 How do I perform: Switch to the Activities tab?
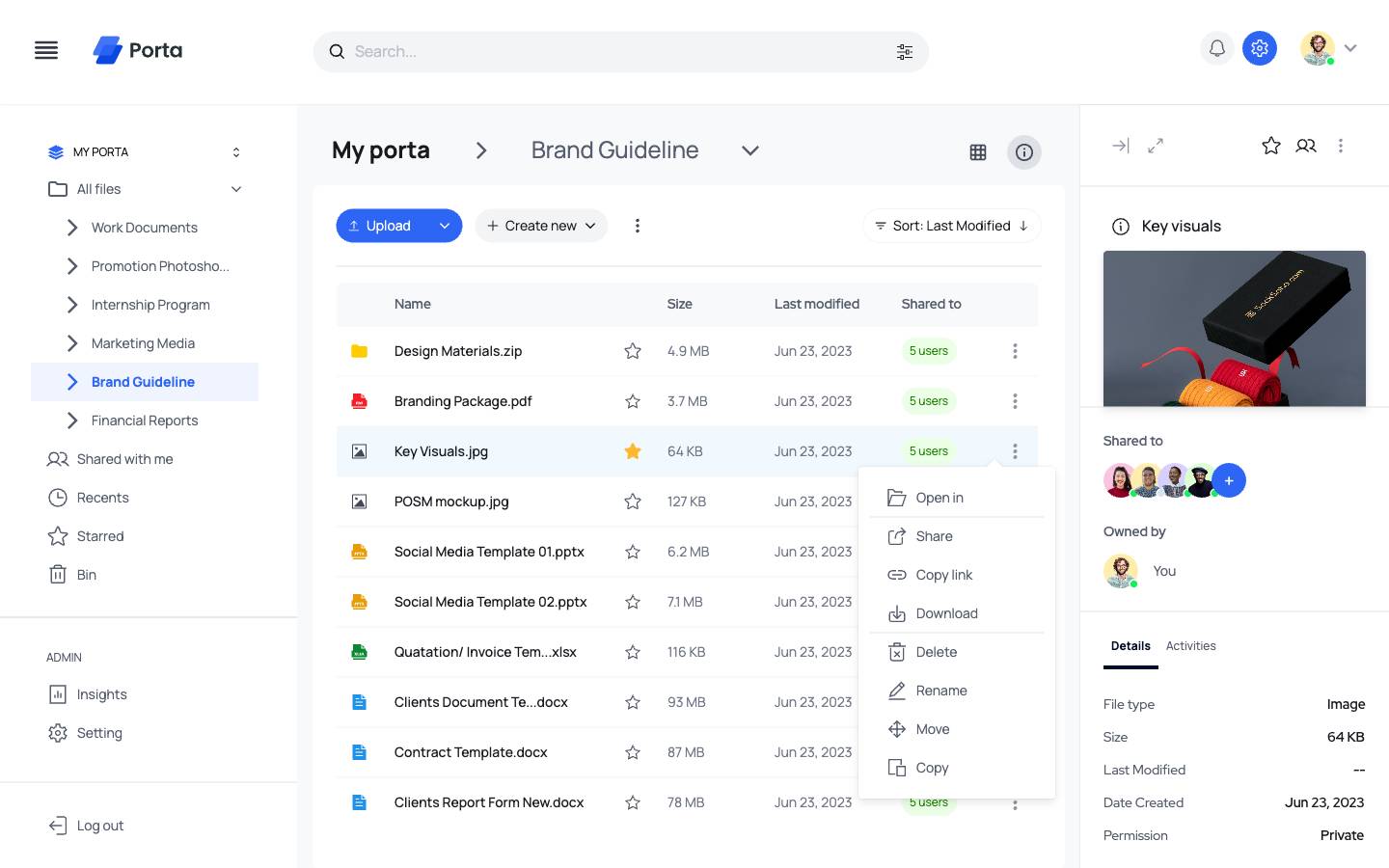(x=1190, y=646)
